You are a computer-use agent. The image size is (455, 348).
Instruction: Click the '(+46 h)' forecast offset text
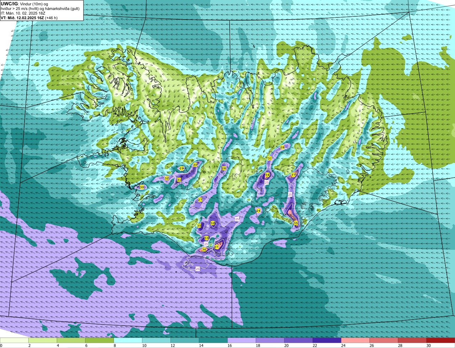(52, 17)
